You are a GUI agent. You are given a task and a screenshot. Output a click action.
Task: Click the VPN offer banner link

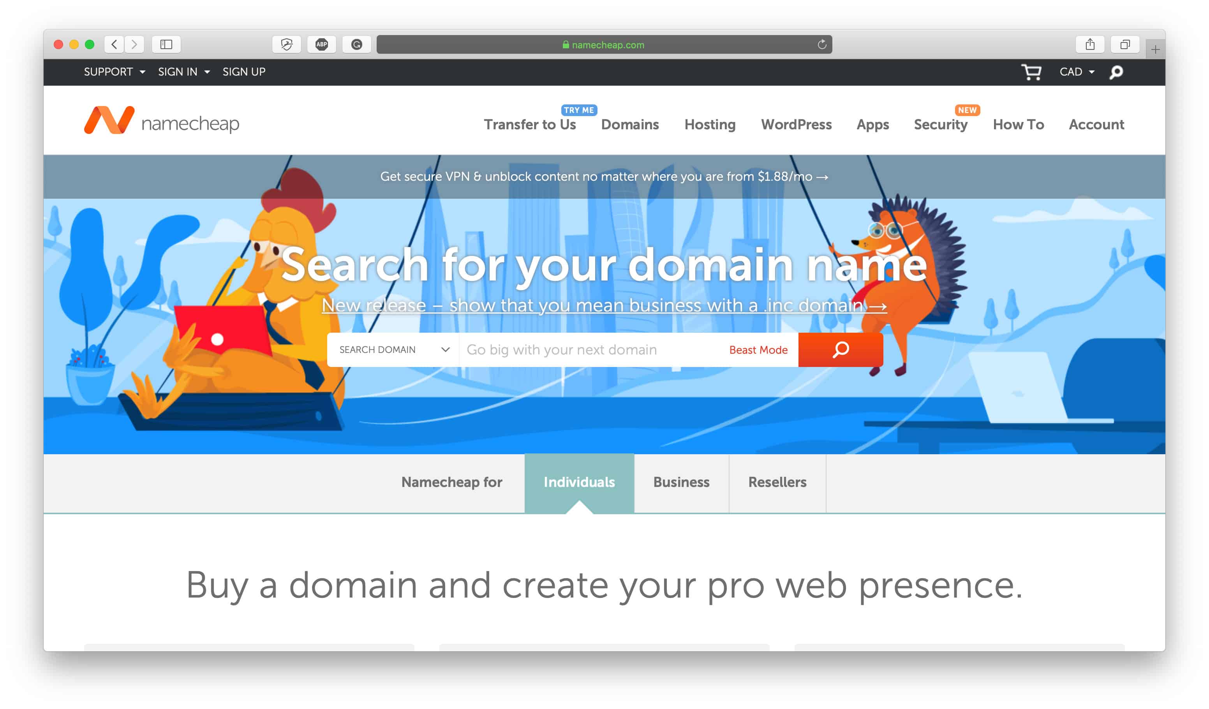pyautogui.click(x=605, y=176)
